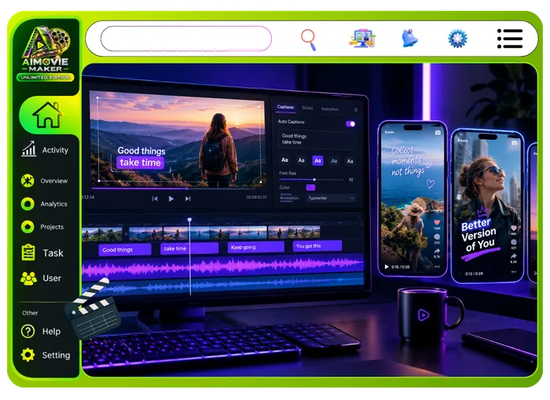550x400 pixels.
Task: Open comments on 'Collect moments' reel
Action: coord(437,237)
